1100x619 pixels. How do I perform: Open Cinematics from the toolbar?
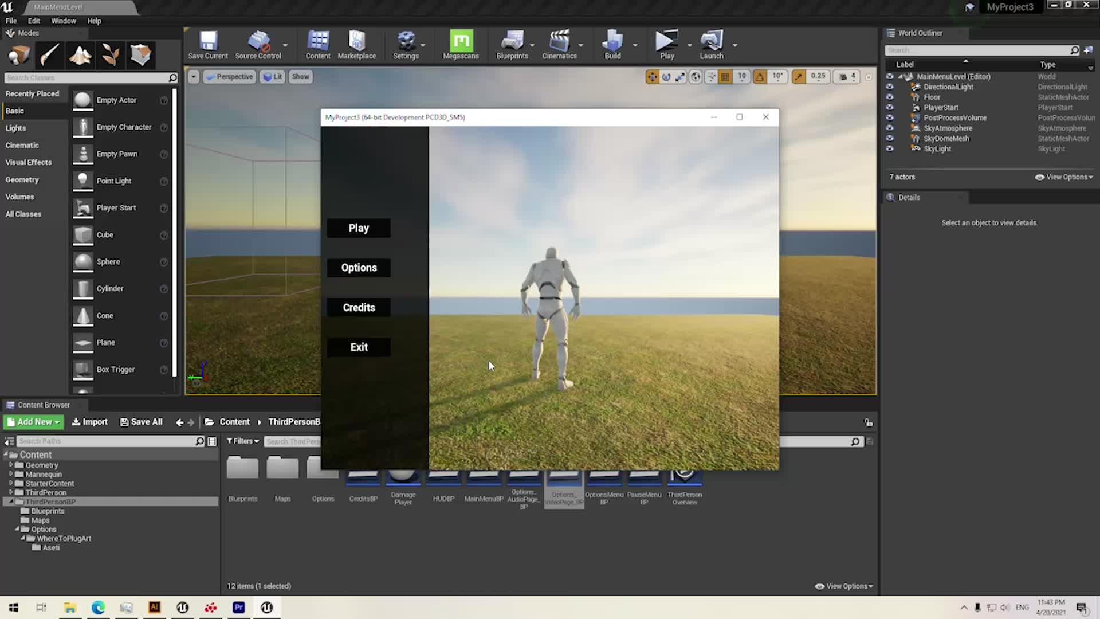pyautogui.click(x=559, y=45)
